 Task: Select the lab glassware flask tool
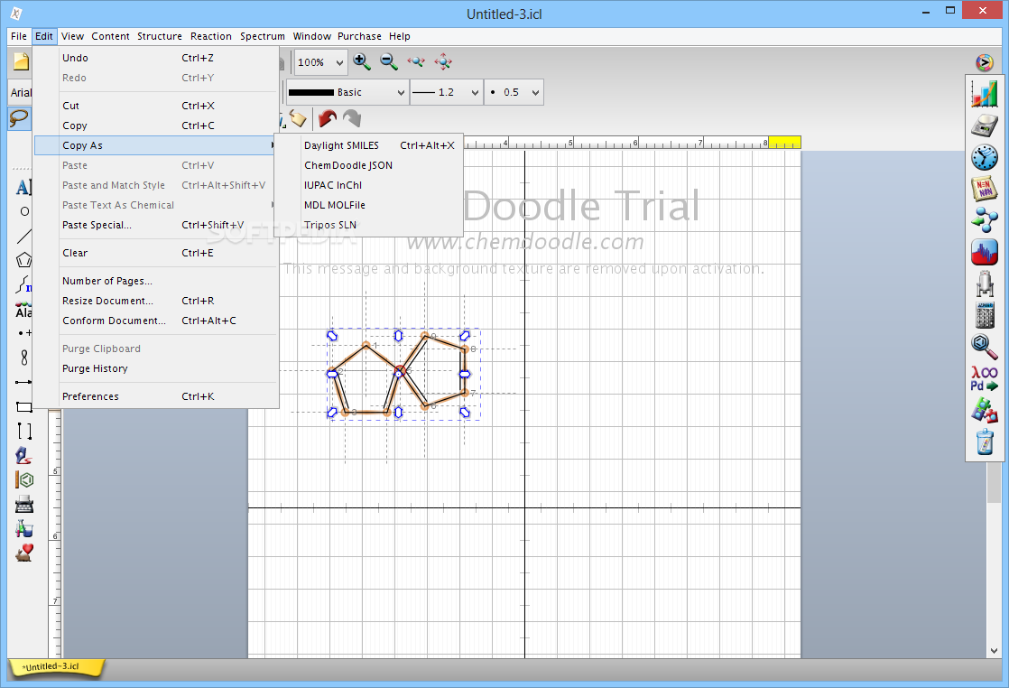24,528
